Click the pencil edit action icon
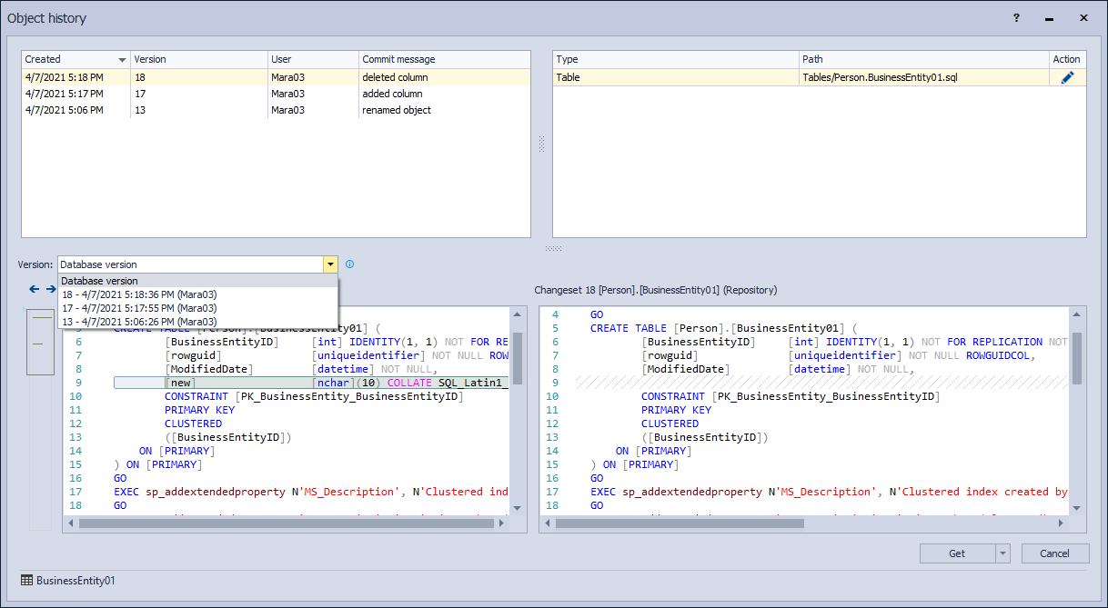The image size is (1108, 608). 1067,78
